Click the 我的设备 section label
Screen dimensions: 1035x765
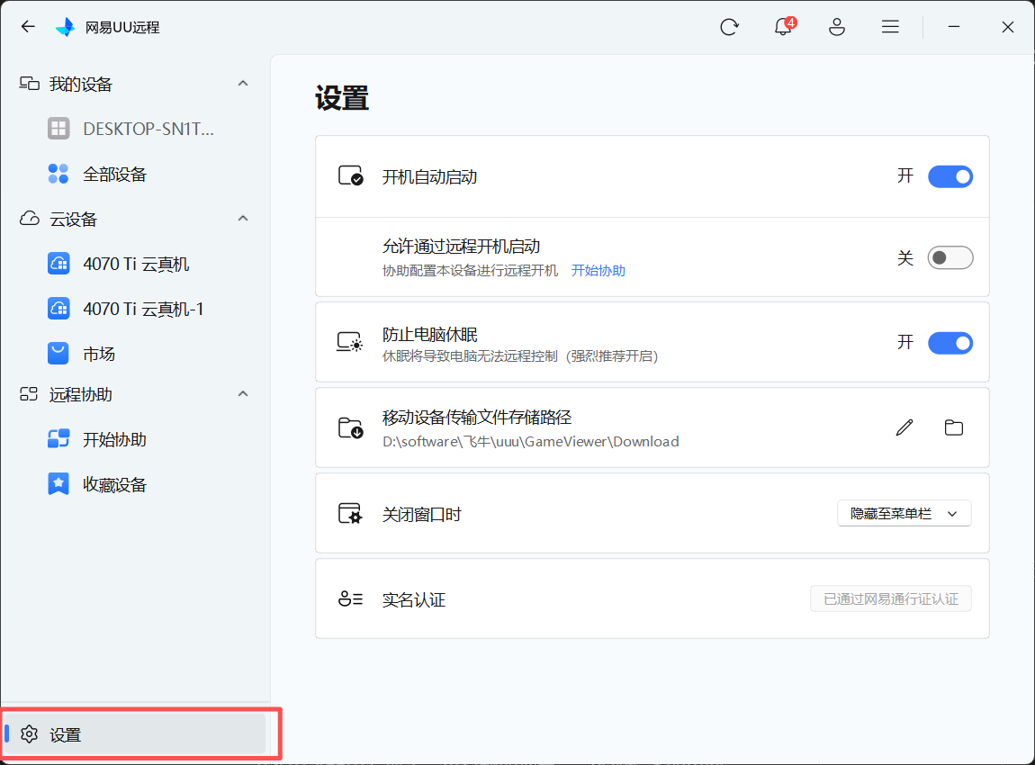[x=80, y=84]
